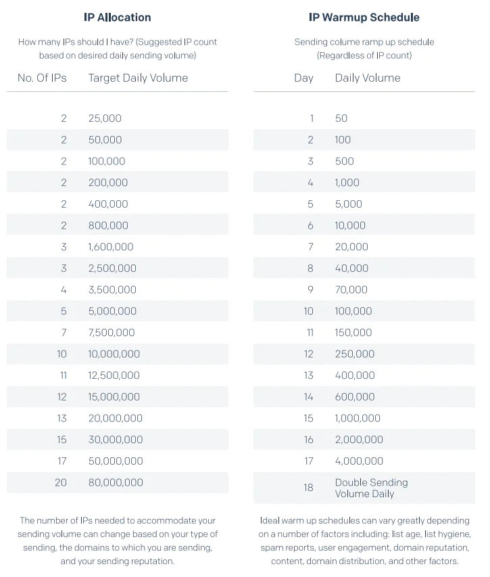Click the 30,000,000 target volume cell
Screen dimensions: 490x577
pos(116,440)
